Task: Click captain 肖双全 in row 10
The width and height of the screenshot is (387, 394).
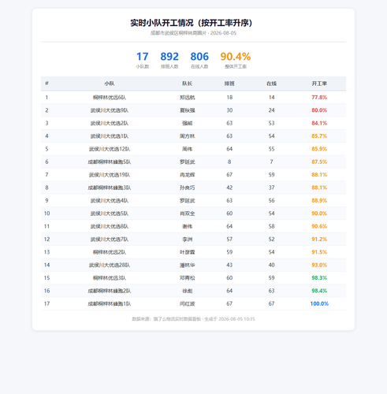Action: pos(188,214)
